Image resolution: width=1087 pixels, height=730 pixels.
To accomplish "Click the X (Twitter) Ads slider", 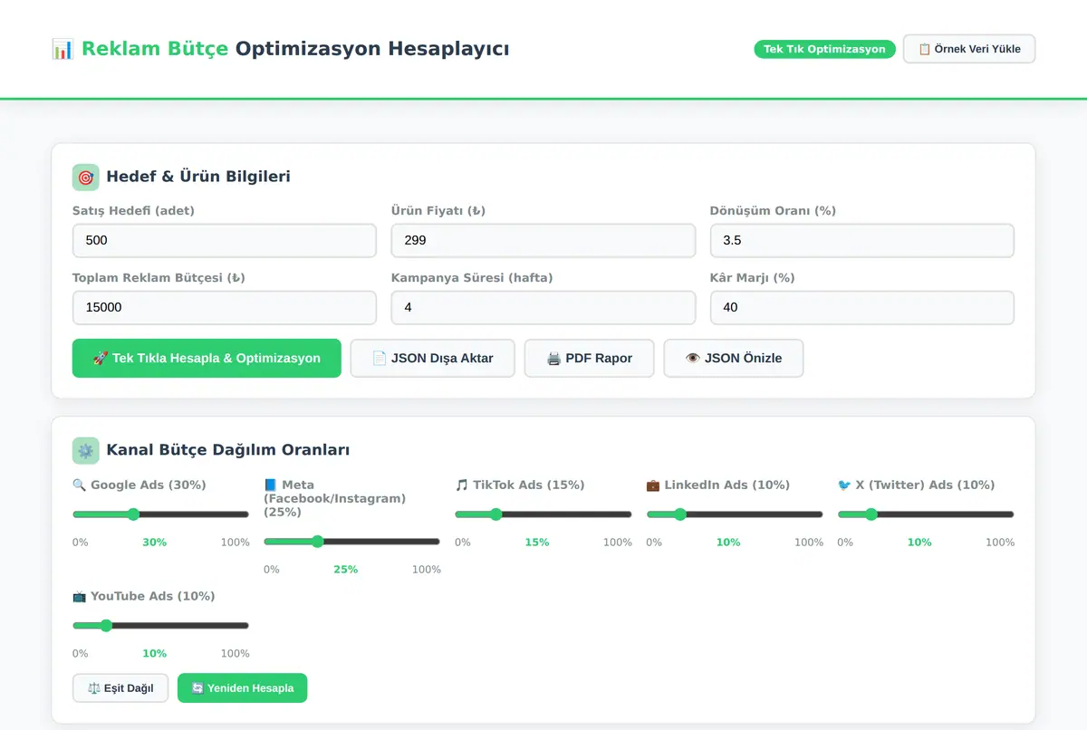I will click(926, 514).
